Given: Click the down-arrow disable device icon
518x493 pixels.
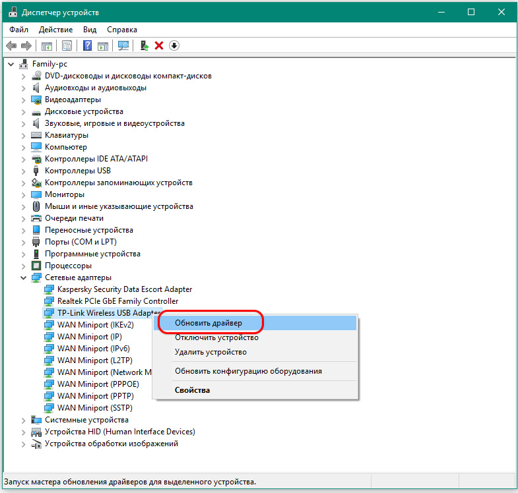Looking at the screenshot, I should coord(174,45).
